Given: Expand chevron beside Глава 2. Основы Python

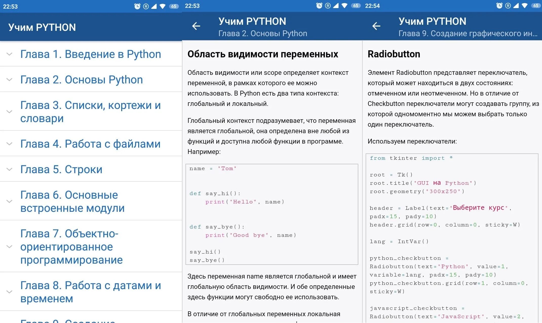Looking at the screenshot, I should [9, 80].
